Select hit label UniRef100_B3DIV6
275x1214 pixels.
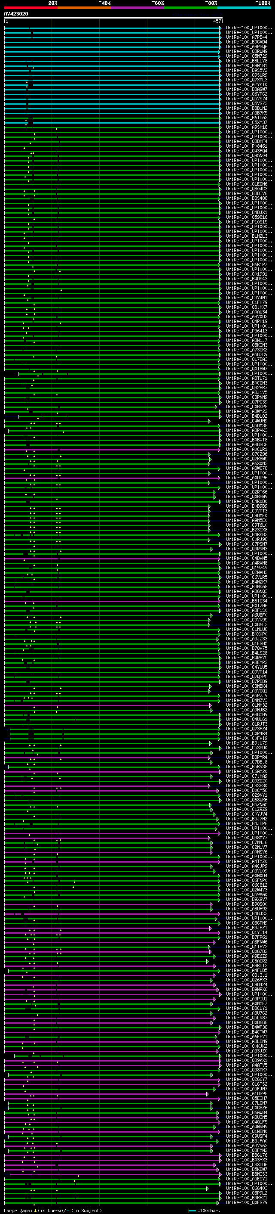click(x=247, y=193)
